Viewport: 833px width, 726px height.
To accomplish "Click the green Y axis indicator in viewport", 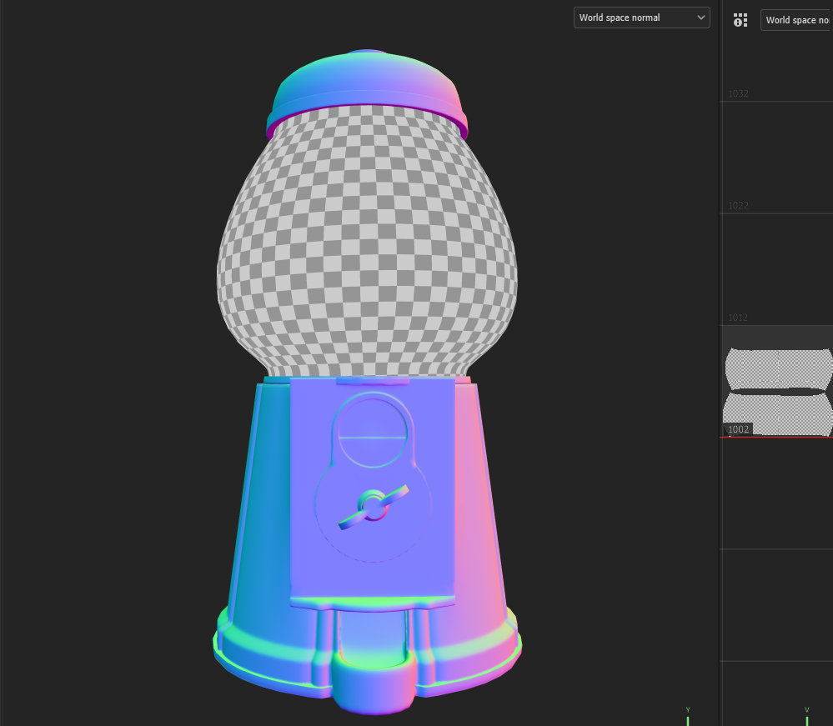I will point(688,713).
